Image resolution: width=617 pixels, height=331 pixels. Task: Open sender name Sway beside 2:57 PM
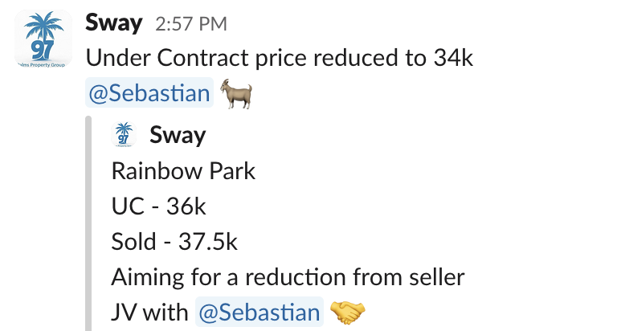114,22
